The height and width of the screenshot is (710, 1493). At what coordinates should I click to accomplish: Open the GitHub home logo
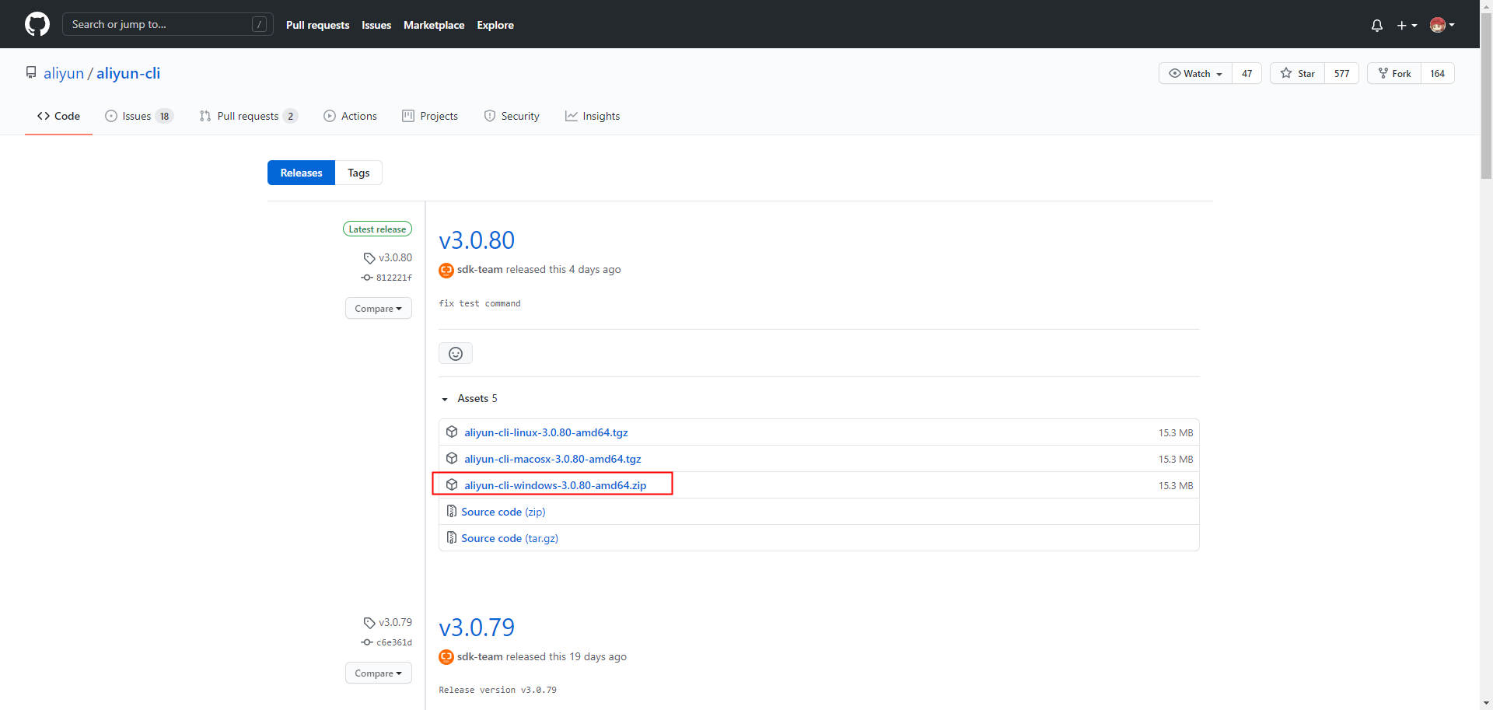37,24
